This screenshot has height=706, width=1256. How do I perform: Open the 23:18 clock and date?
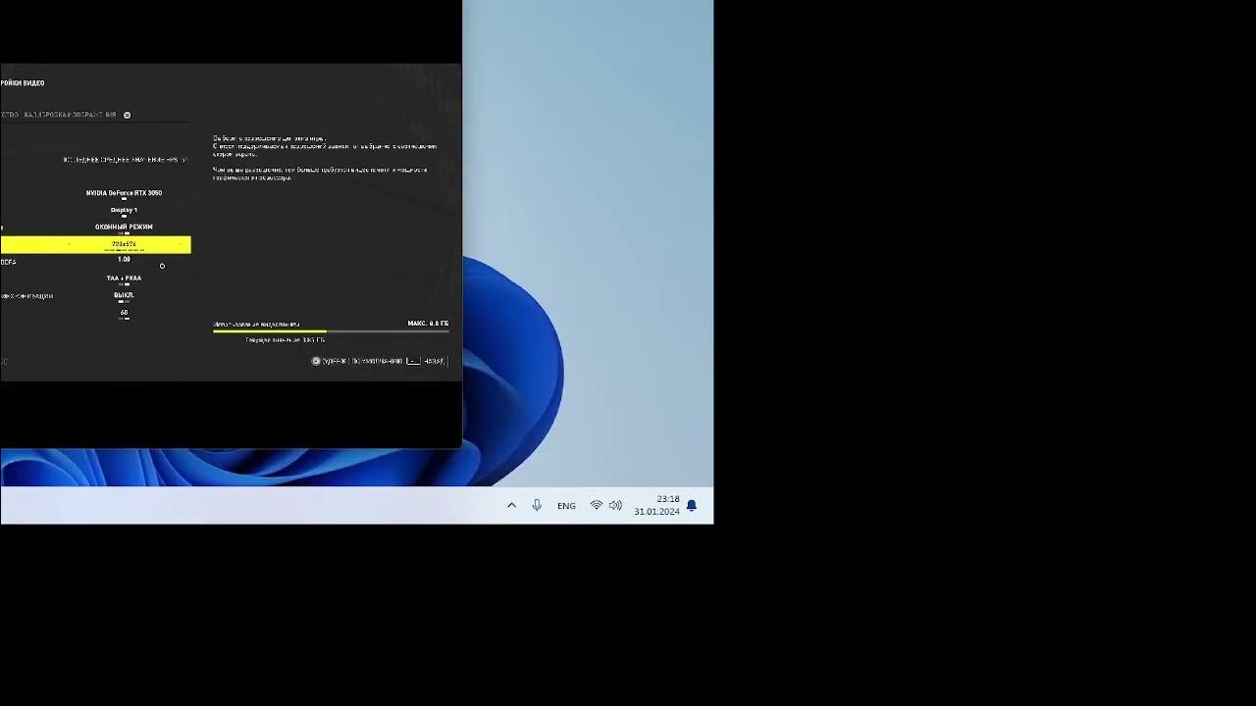click(656, 505)
